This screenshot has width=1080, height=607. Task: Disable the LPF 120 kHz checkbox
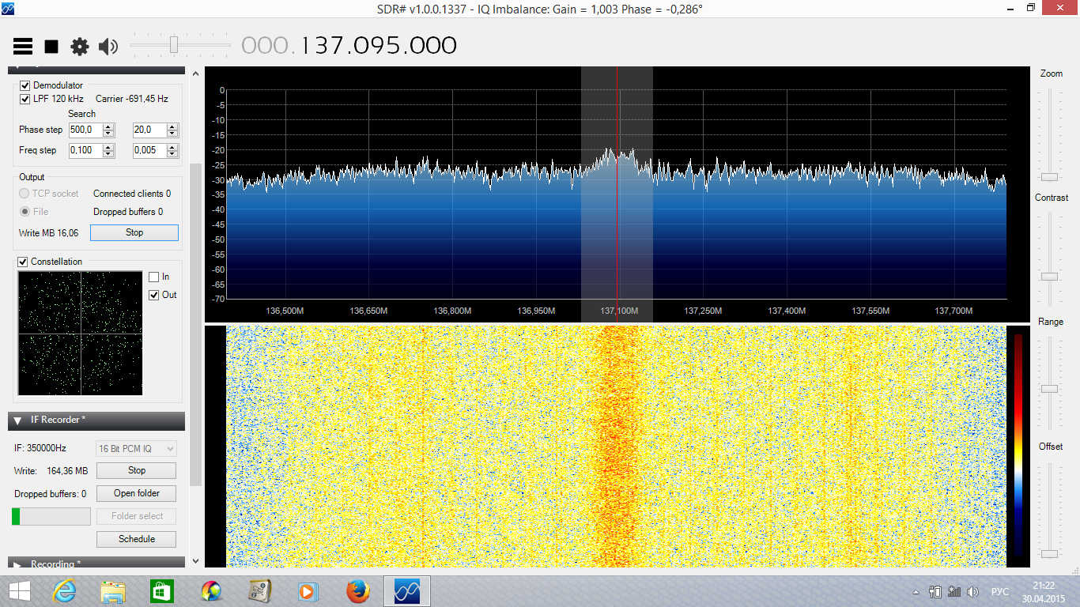(x=25, y=99)
